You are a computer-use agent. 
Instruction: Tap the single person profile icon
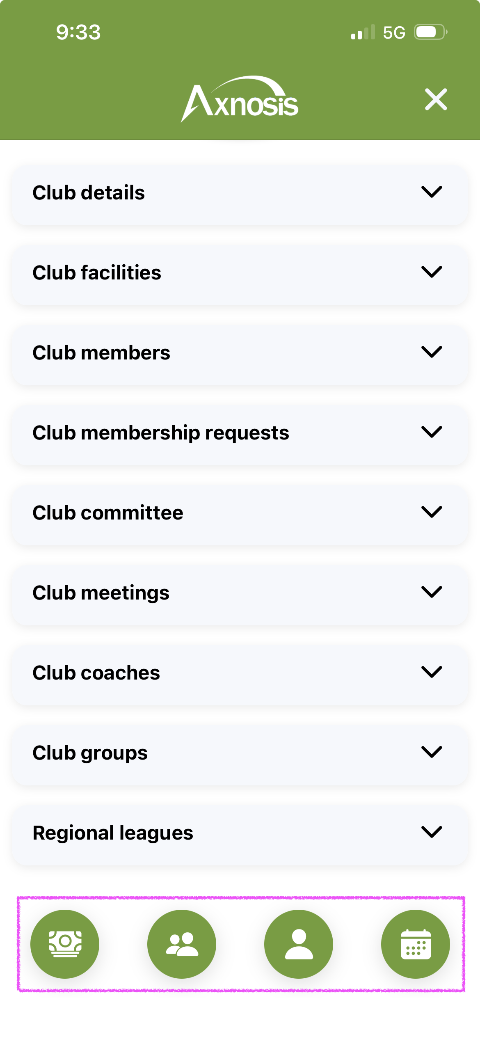(x=299, y=944)
